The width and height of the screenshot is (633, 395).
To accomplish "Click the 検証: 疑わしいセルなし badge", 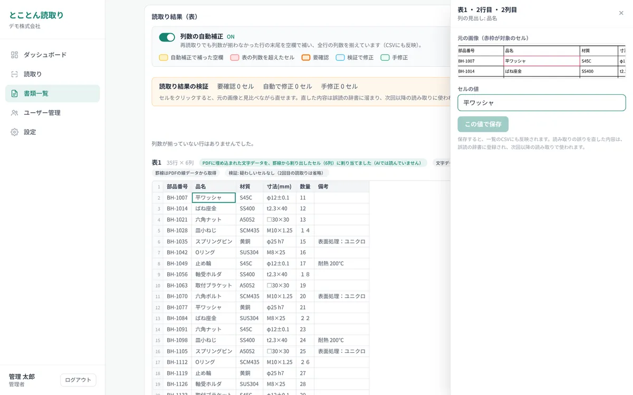I will pos(277,173).
